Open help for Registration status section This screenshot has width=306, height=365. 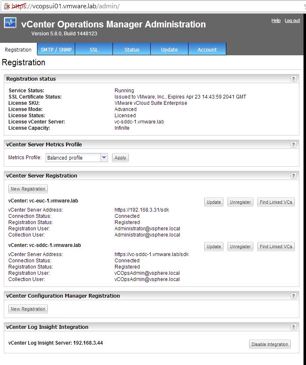pos(294,79)
